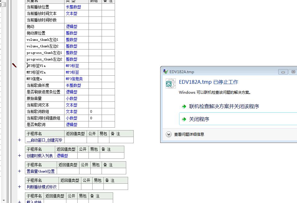The image size is (297, 203).
Task: Click the 易 program icon in crash dialog
Action: (170, 83)
